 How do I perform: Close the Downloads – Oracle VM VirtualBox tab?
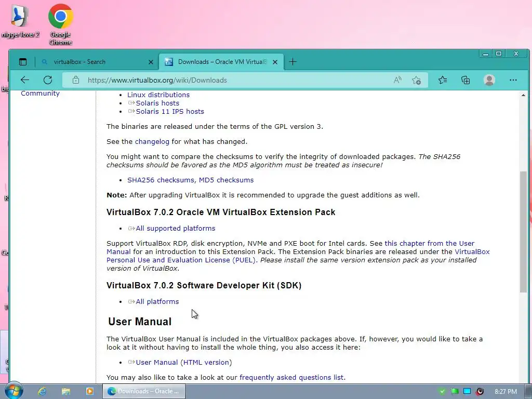point(275,62)
